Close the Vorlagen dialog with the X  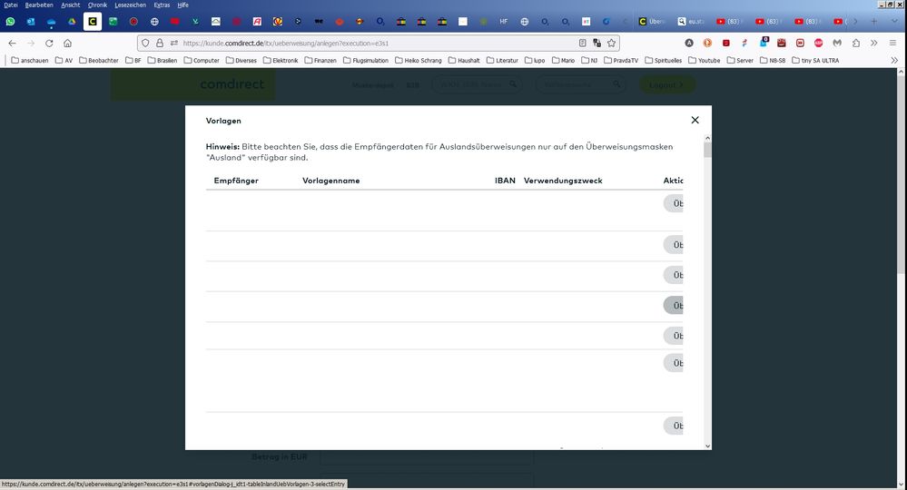click(x=695, y=120)
